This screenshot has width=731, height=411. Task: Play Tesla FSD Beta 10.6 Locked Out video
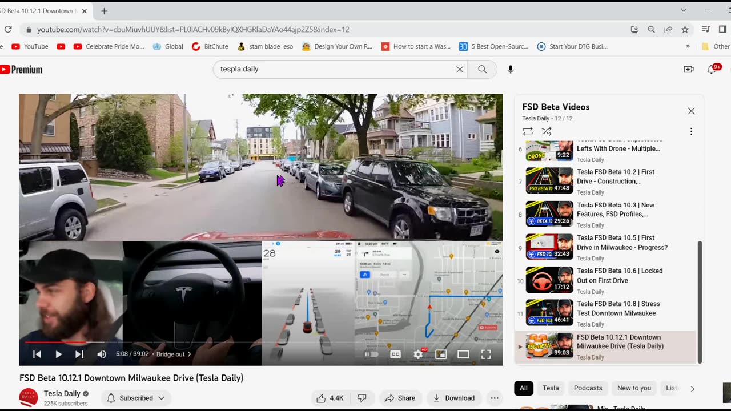605,280
